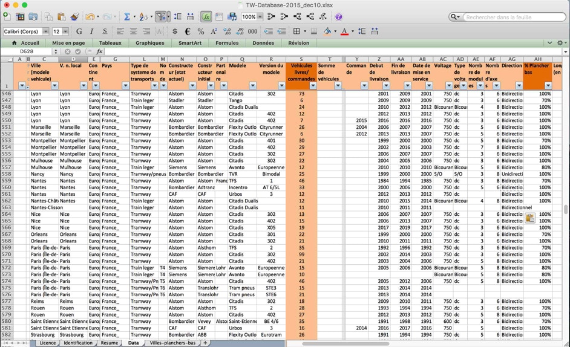Apply percent style format
Viewport: 570px width, 347px height.
coord(201,31)
